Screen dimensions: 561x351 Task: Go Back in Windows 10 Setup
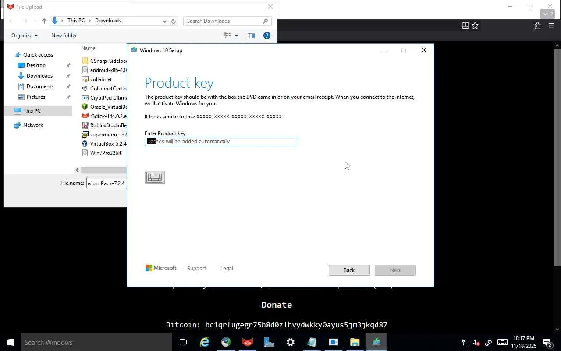(349, 270)
